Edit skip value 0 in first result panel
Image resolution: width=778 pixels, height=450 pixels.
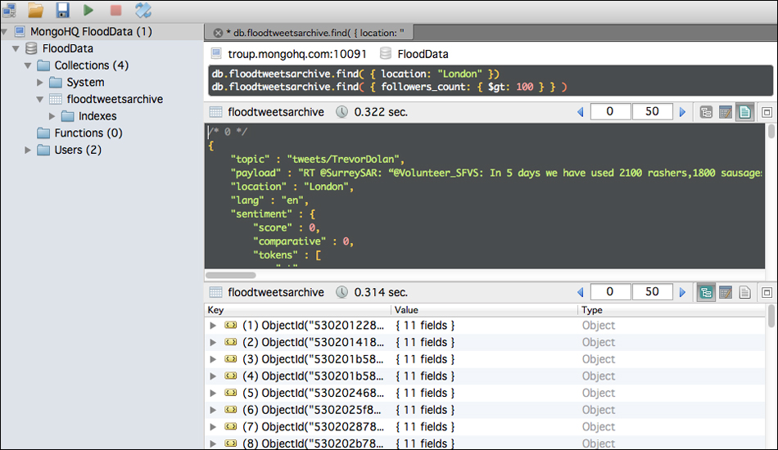tap(610, 111)
